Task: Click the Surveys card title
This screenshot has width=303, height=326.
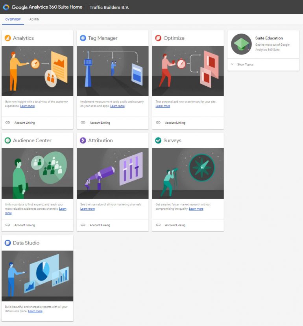Action: 172,141
